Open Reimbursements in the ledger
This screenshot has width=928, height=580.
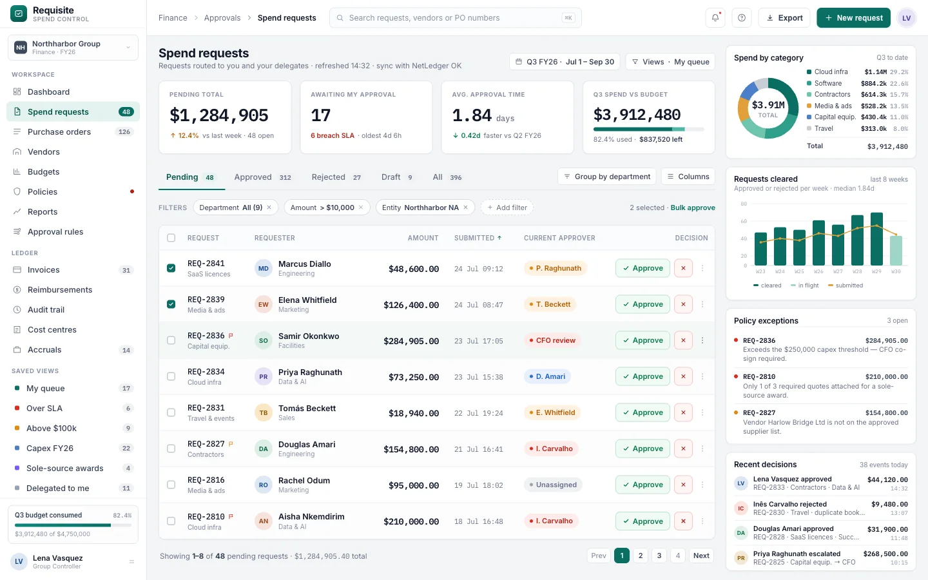tap(73, 289)
